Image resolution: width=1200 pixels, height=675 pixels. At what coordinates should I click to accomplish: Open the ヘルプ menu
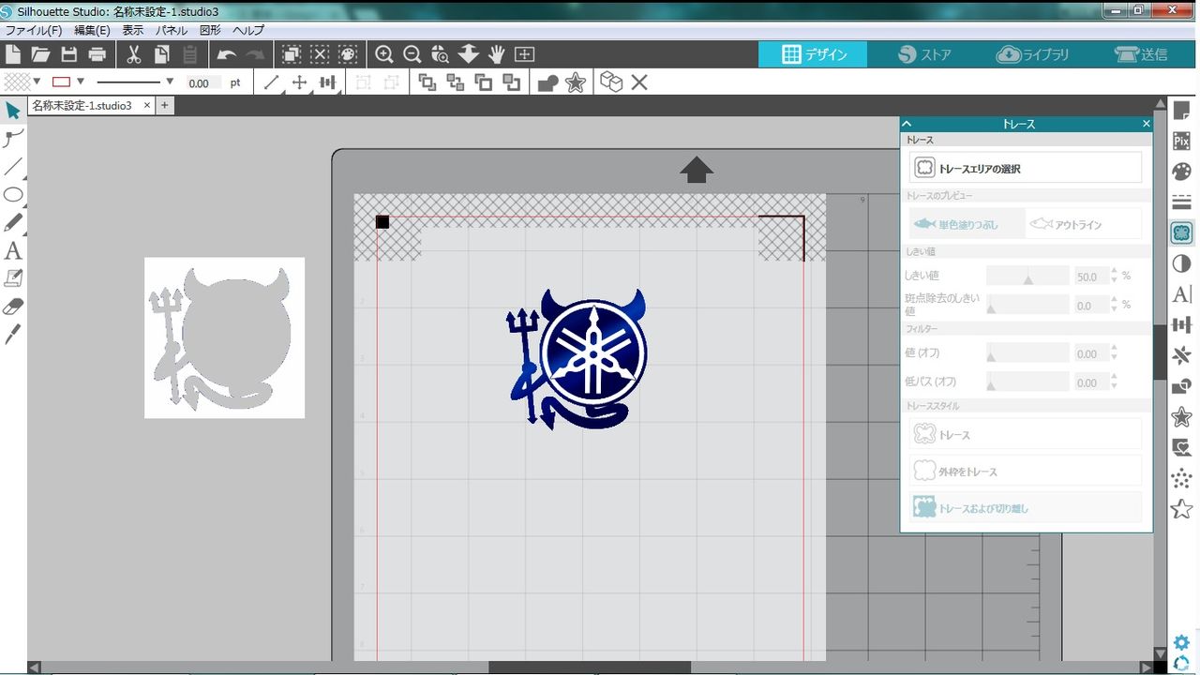coord(248,30)
